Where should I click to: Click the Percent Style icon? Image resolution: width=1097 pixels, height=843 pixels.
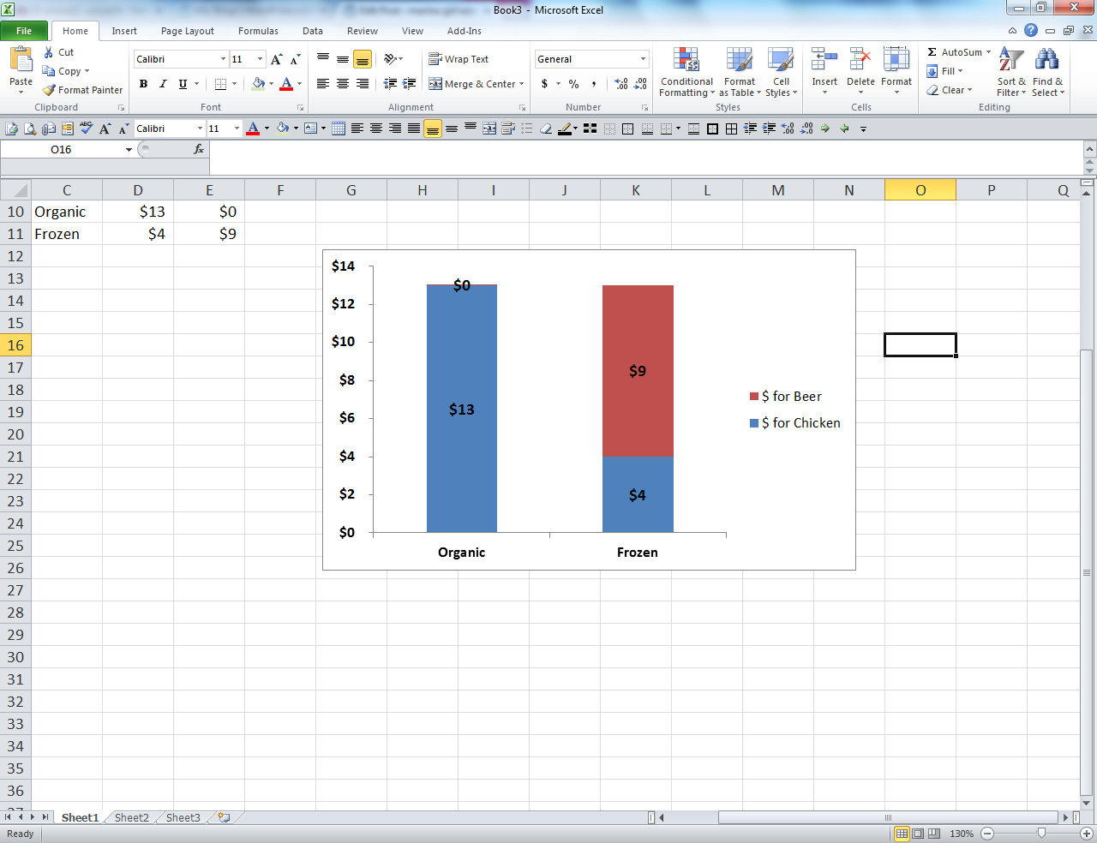pos(573,84)
